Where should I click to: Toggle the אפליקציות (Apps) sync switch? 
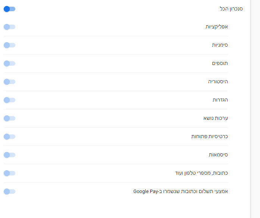click(x=9, y=27)
